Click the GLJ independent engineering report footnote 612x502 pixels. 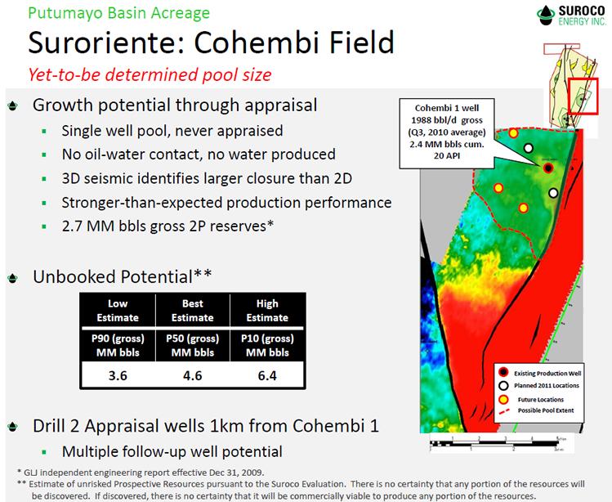pyautogui.click(x=141, y=473)
